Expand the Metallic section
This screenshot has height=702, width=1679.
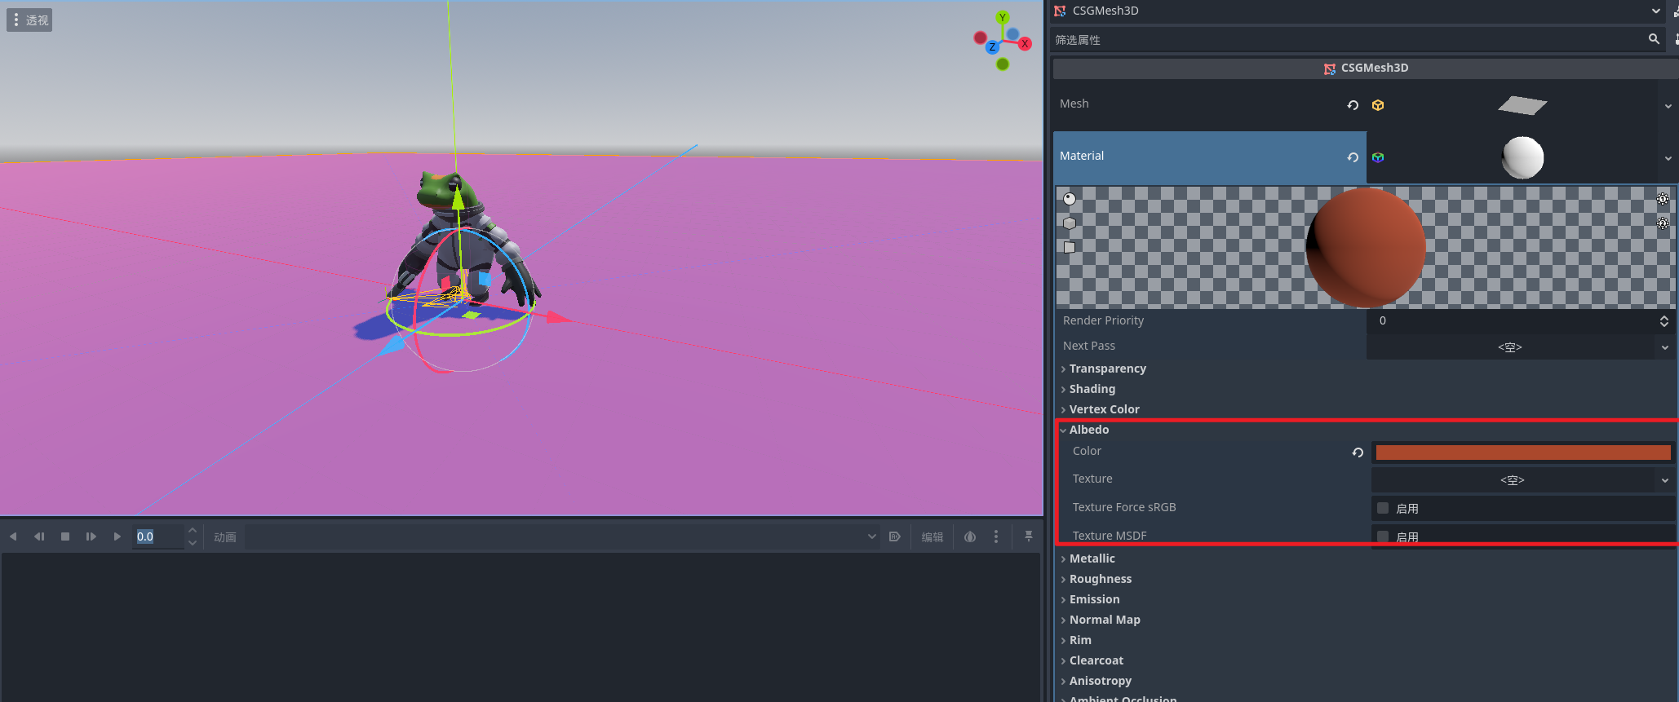(1091, 559)
